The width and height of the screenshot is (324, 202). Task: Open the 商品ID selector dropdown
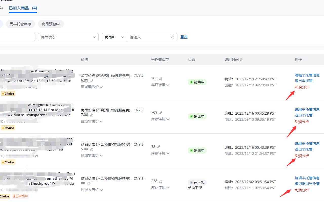click(114, 37)
